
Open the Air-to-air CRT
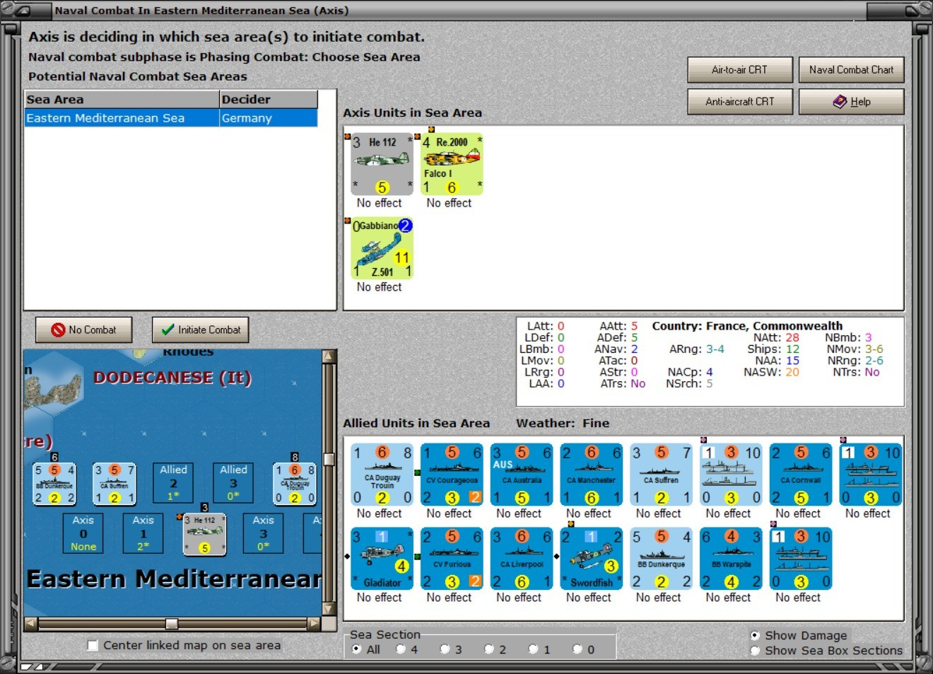click(739, 69)
